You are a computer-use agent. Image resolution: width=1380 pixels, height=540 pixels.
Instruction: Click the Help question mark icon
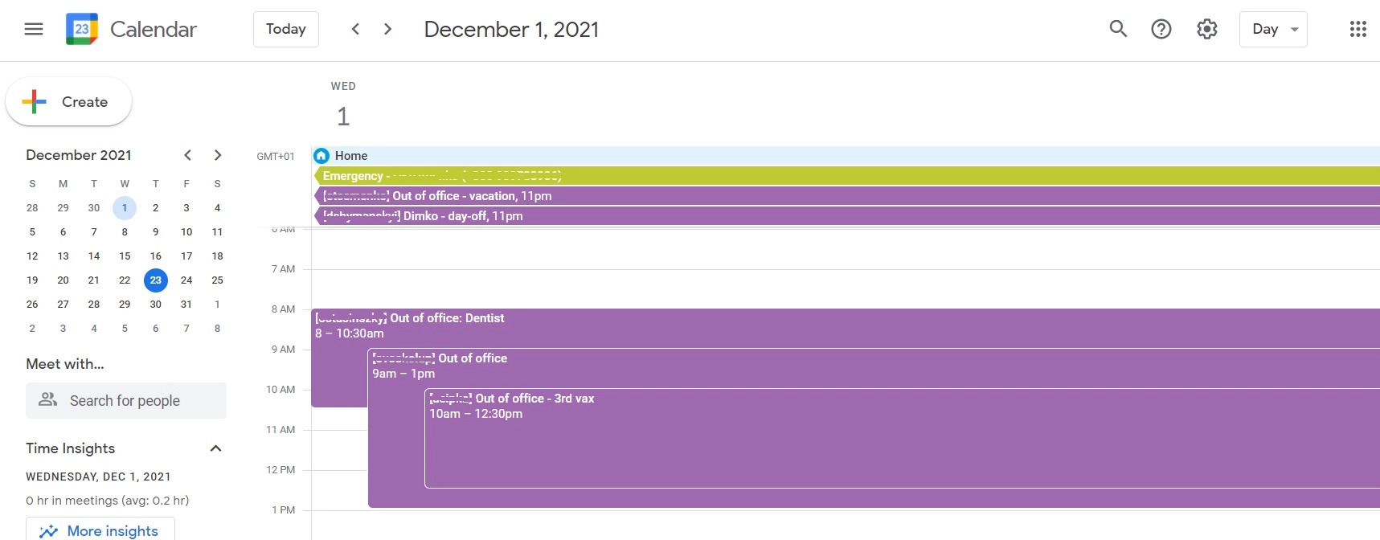1161,29
